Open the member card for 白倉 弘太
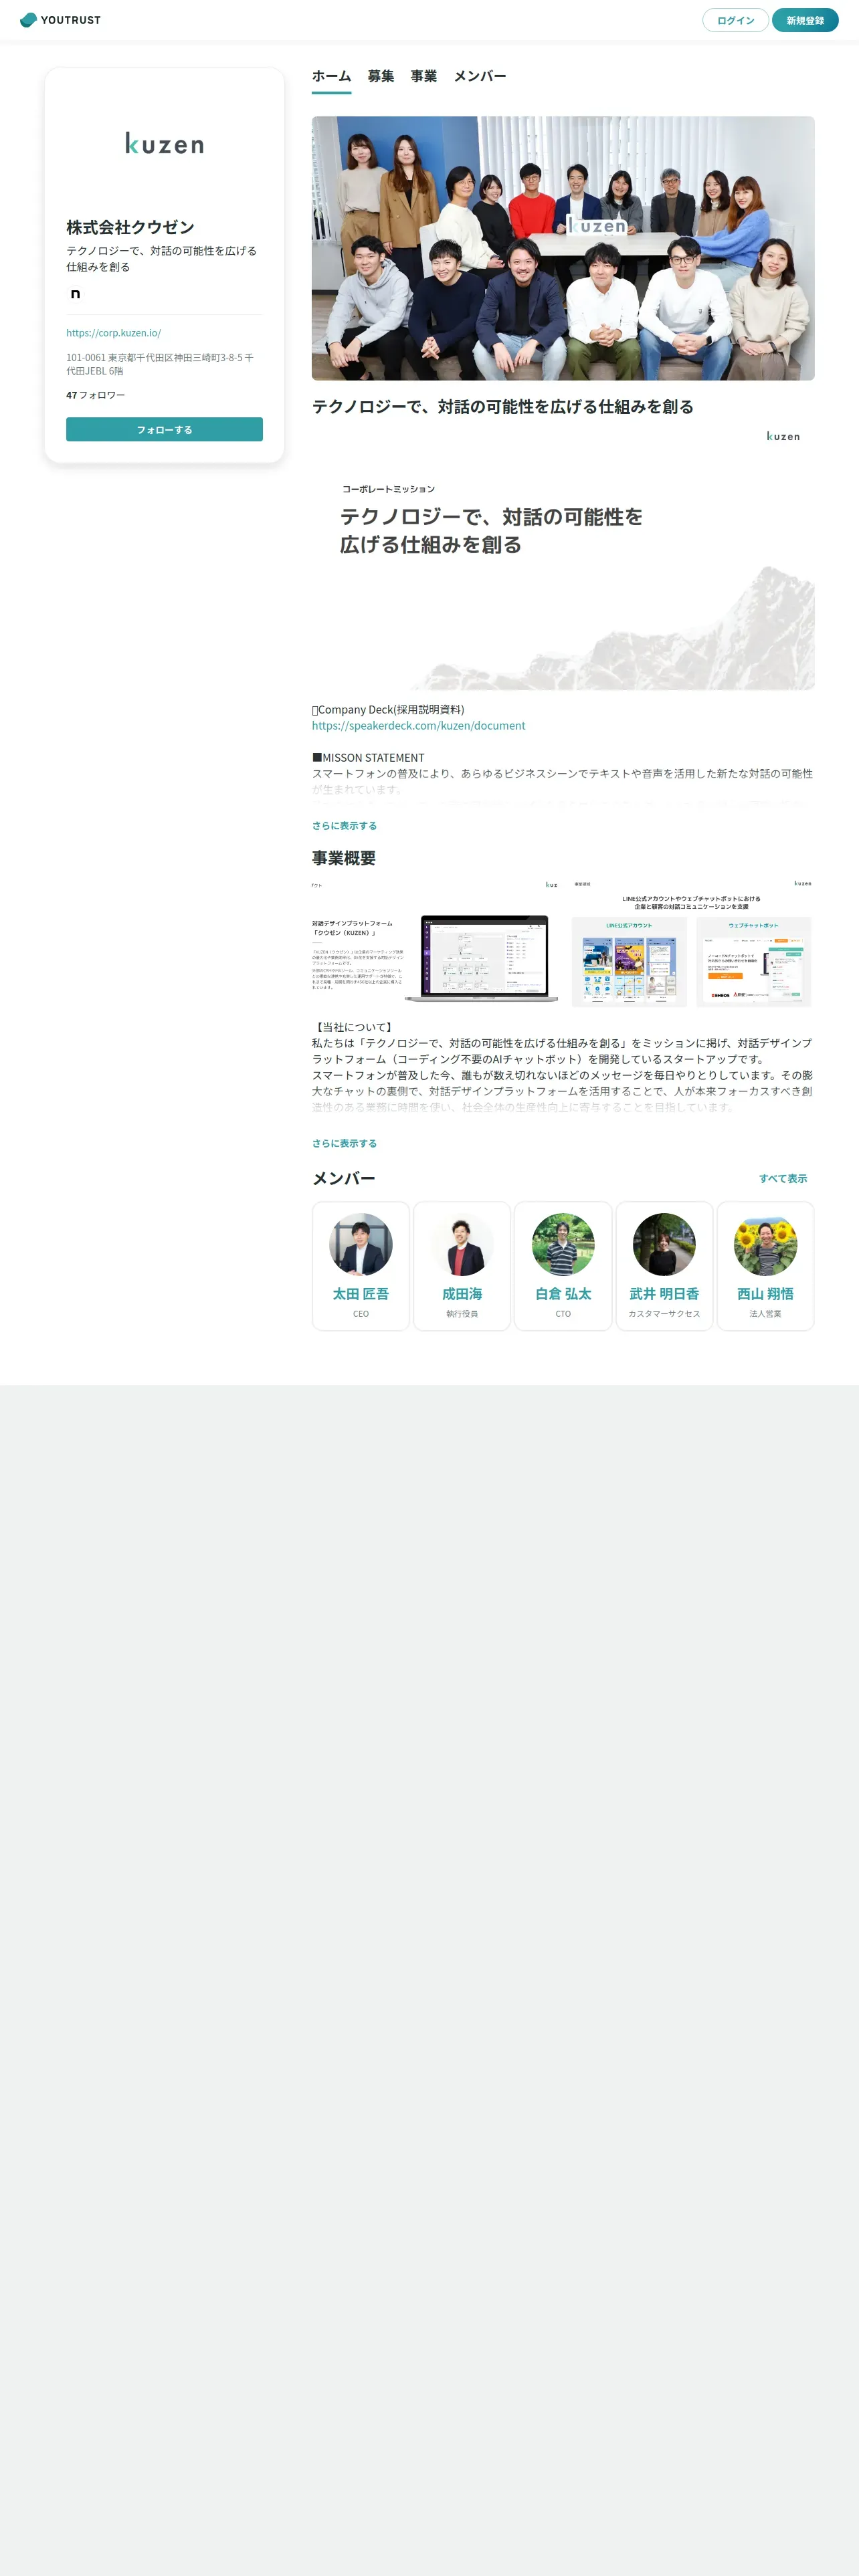This screenshot has width=859, height=2576. point(563,1266)
